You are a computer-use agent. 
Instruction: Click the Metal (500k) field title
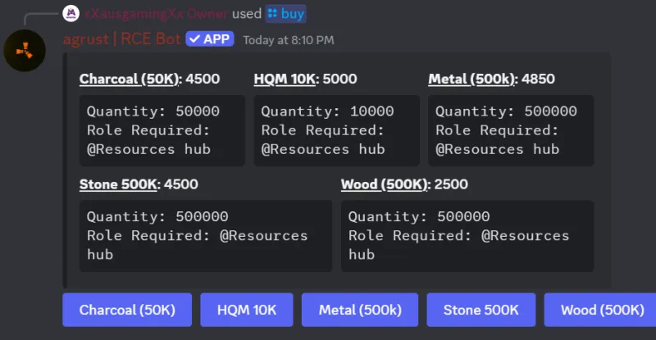point(471,79)
